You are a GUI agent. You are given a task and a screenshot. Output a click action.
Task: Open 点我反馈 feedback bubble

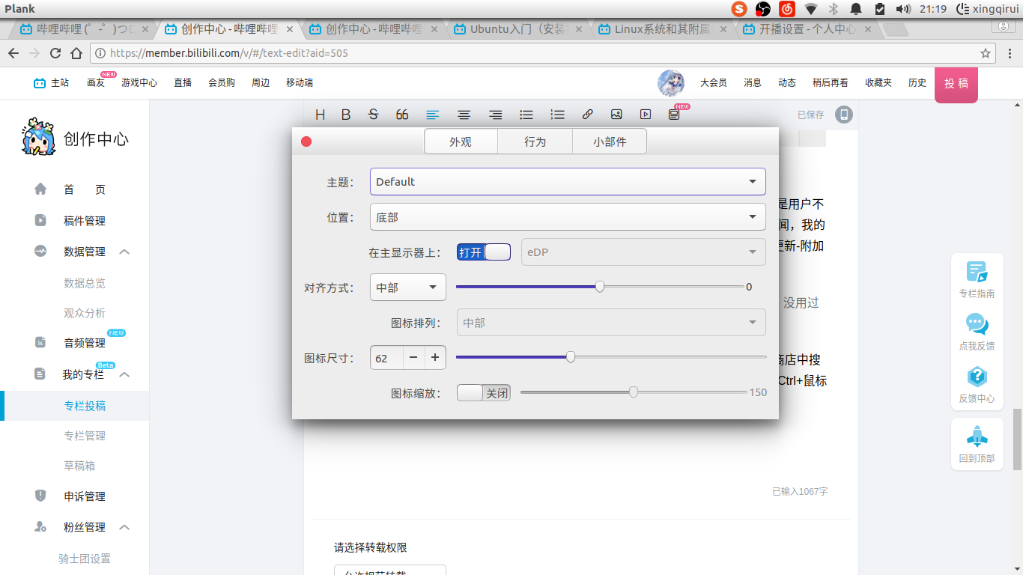tap(977, 332)
